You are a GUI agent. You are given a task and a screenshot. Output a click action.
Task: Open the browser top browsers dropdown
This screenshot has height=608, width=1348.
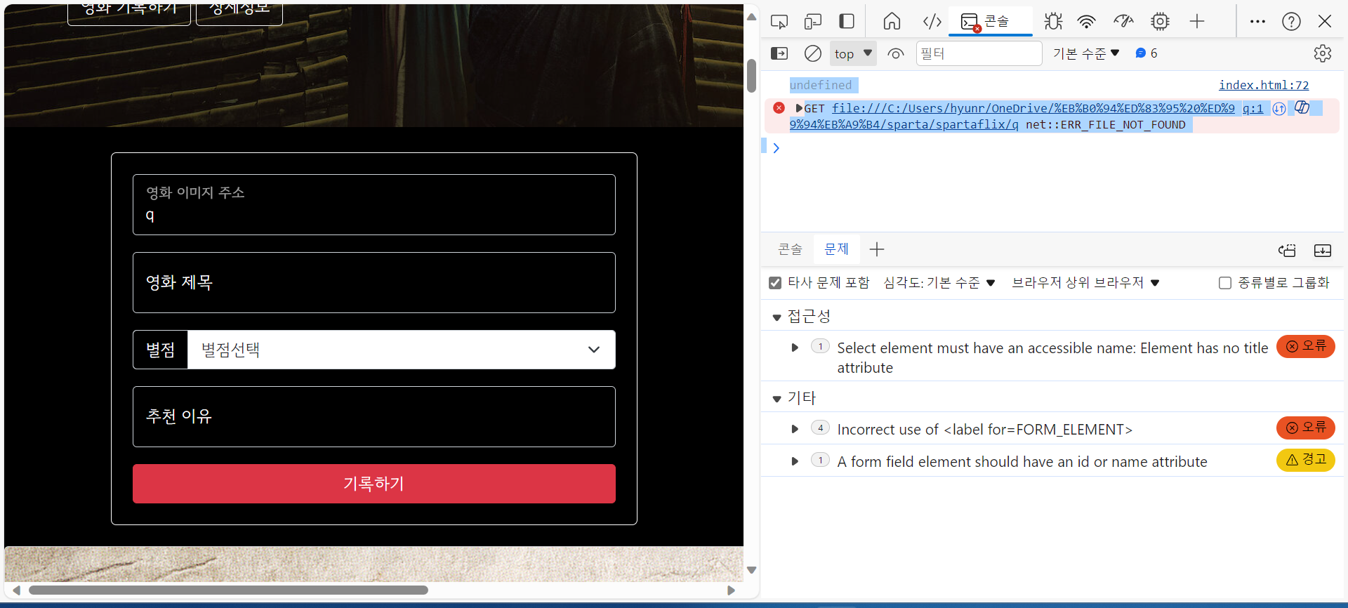click(x=1085, y=283)
